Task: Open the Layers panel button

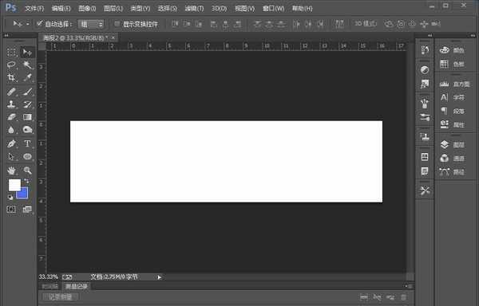Action: pos(452,145)
